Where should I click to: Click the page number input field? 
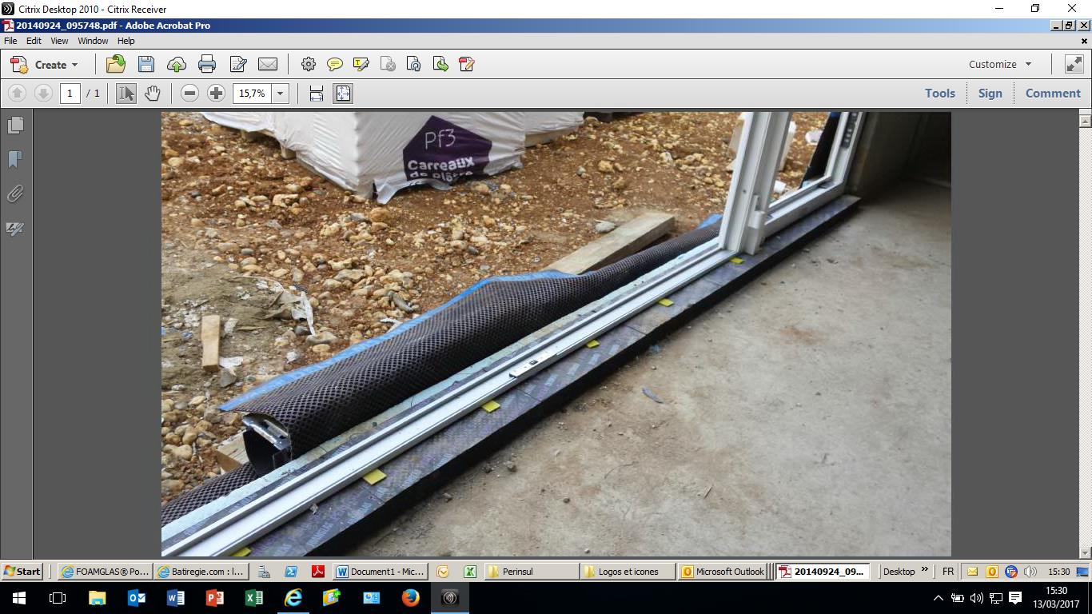coord(70,94)
